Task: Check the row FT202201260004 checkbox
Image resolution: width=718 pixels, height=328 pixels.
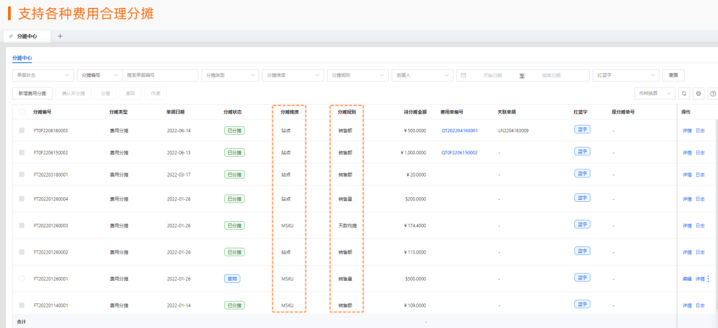Action: (x=21, y=199)
